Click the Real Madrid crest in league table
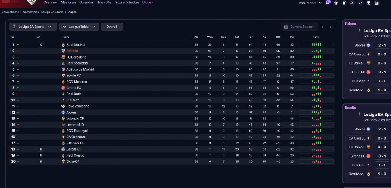This screenshot has width=391, height=188. (x=63, y=45)
